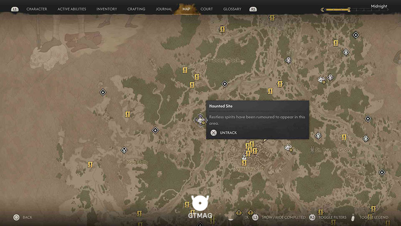The width and height of the screenshot is (401, 226).
Task: Select the Haunted Site skull in the northeast forest
Action: [322, 80]
